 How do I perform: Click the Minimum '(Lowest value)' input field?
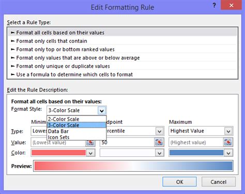[58, 142]
